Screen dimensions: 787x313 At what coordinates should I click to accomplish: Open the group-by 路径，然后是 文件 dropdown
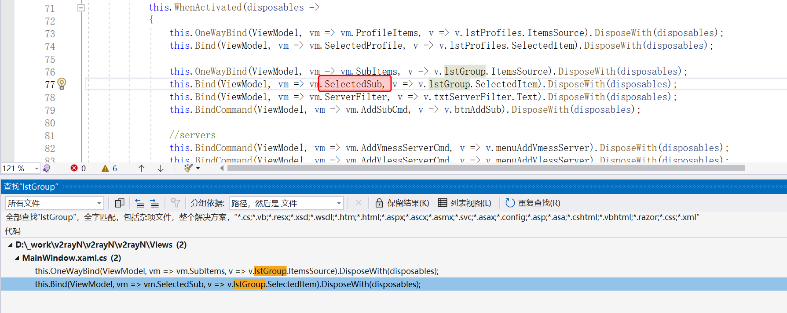(x=339, y=203)
